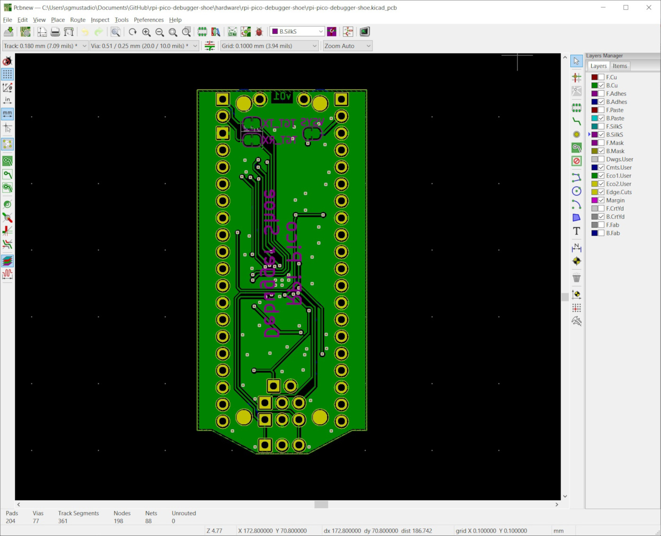Image resolution: width=661 pixels, height=536 pixels.
Task: Toggle auto track width button
Action: tap(210, 46)
